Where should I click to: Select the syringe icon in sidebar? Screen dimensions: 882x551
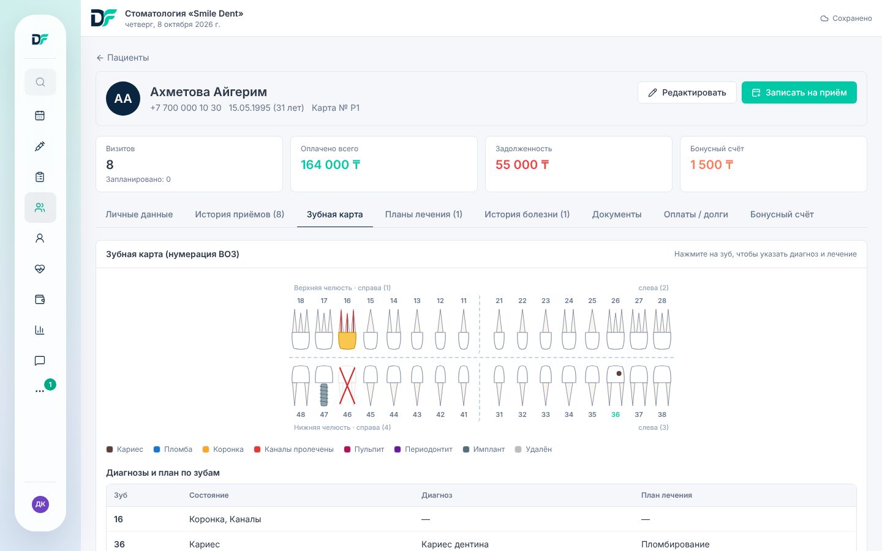[x=40, y=146]
